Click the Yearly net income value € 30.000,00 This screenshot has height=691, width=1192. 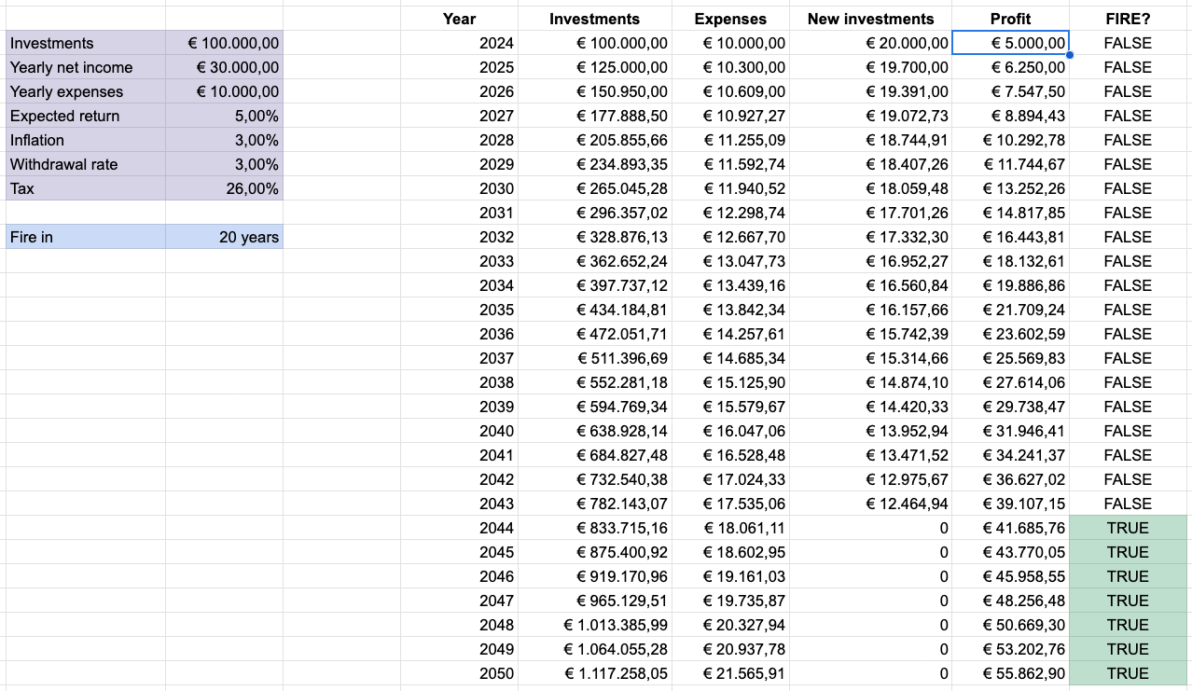tap(224, 67)
